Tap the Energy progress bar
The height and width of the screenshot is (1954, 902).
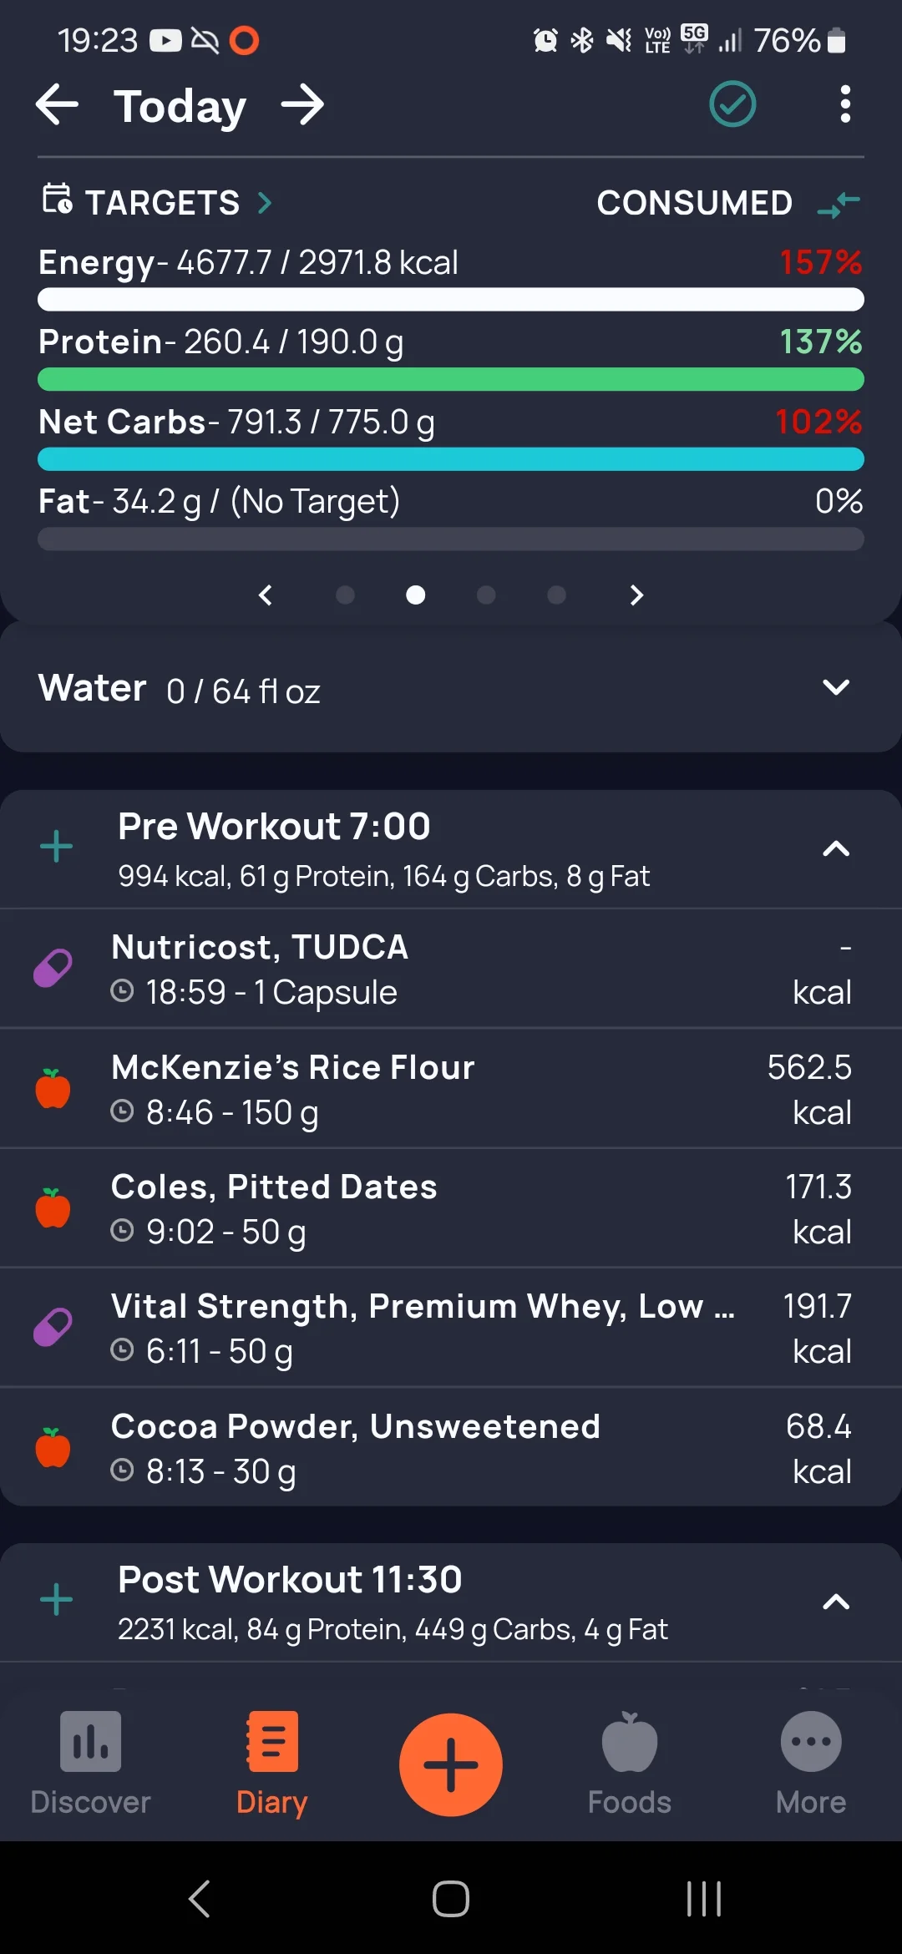click(x=451, y=300)
